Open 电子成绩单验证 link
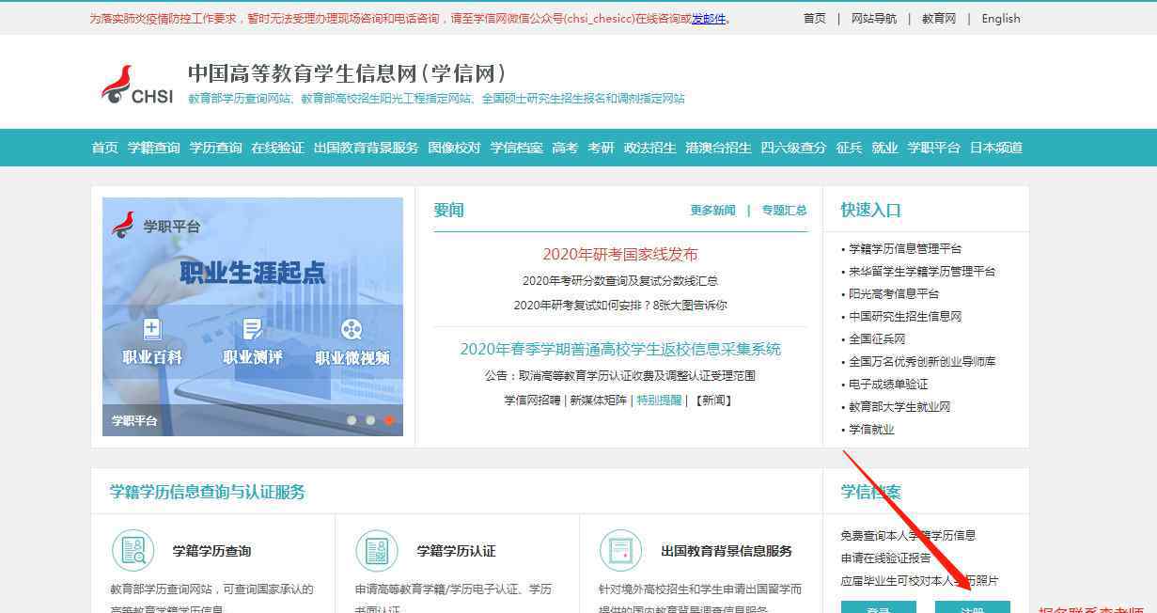The height and width of the screenshot is (613, 1157). [x=888, y=385]
